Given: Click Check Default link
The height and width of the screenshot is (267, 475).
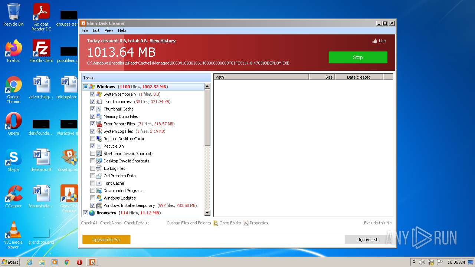Looking at the screenshot, I should 137,223.
